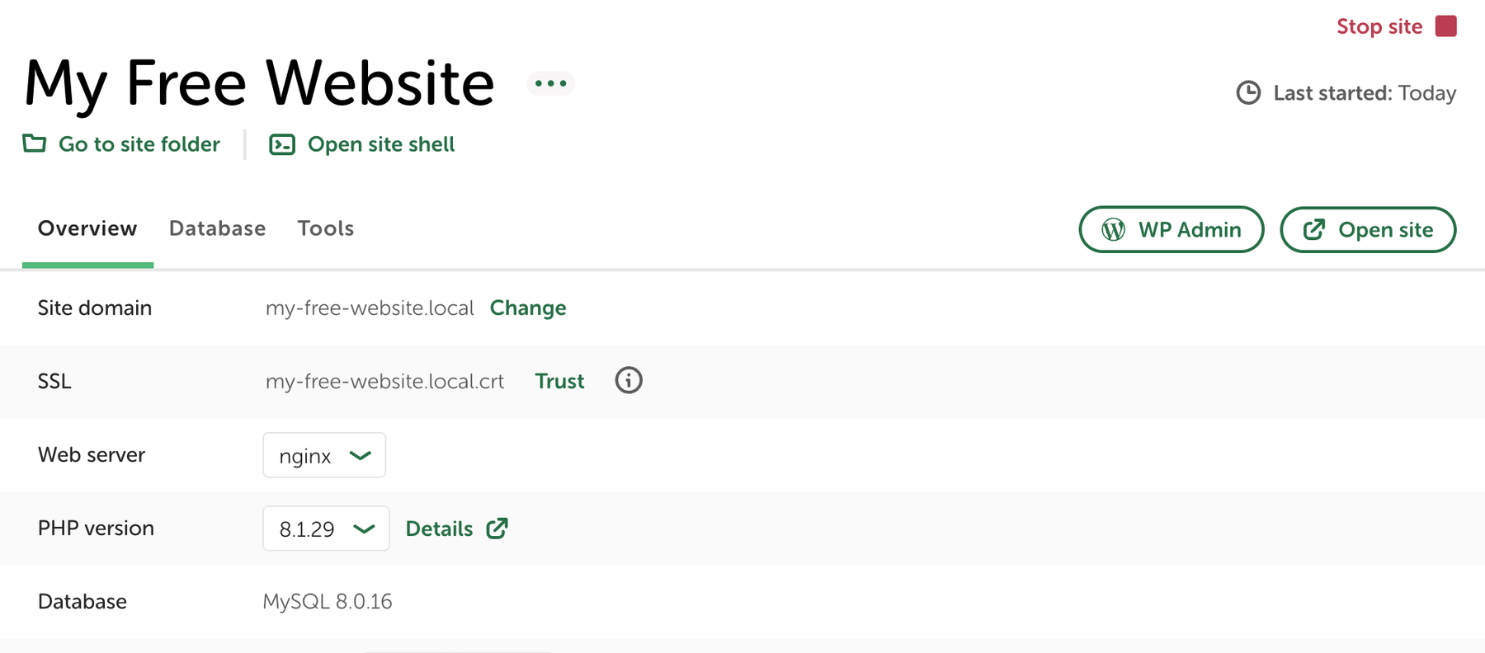
Task: Click the Change link for site domain
Action: coord(528,308)
